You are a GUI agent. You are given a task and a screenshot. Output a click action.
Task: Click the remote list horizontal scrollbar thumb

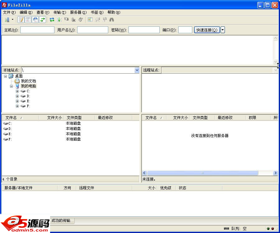203,173
